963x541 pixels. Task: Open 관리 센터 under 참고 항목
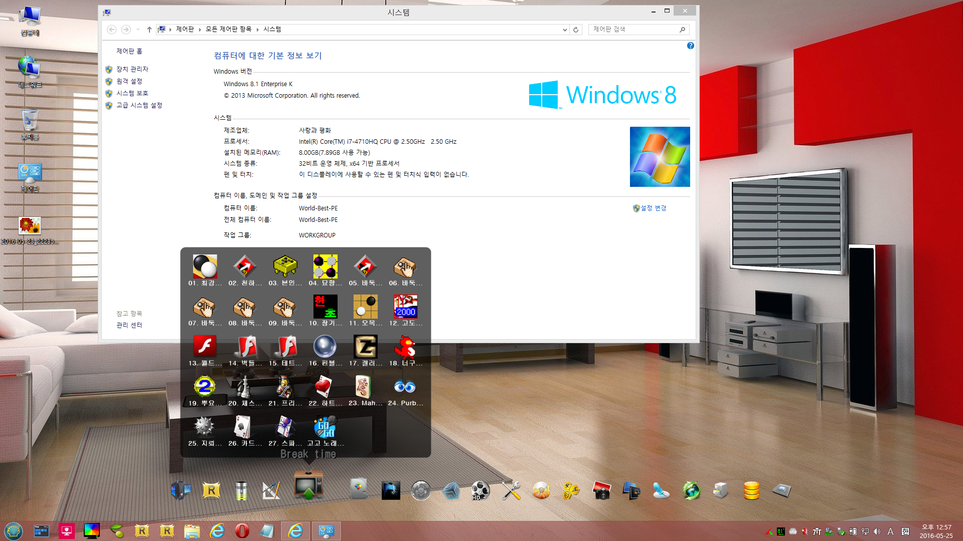pyautogui.click(x=129, y=325)
